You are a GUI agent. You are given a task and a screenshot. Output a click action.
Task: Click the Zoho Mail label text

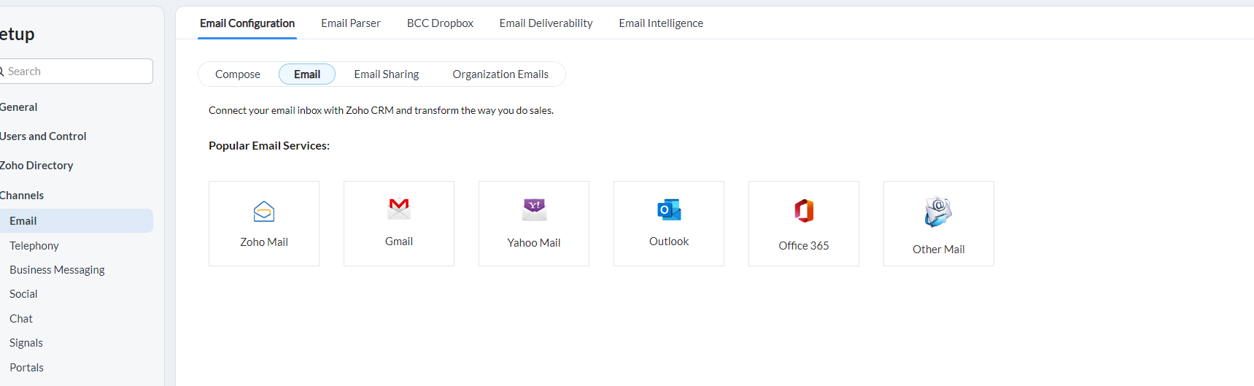coord(264,242)
